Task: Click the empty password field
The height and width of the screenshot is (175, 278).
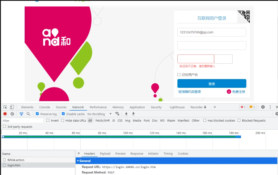Action: [x=212, y=46]
